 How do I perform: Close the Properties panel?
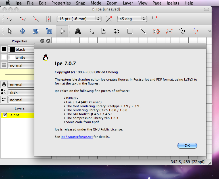48,41
